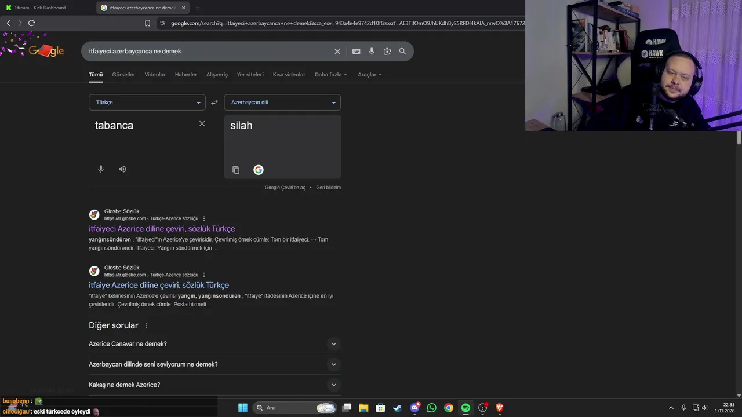Switch to the Görseller tab
This screenshot has width=742, height=417.
coord(123,75)
